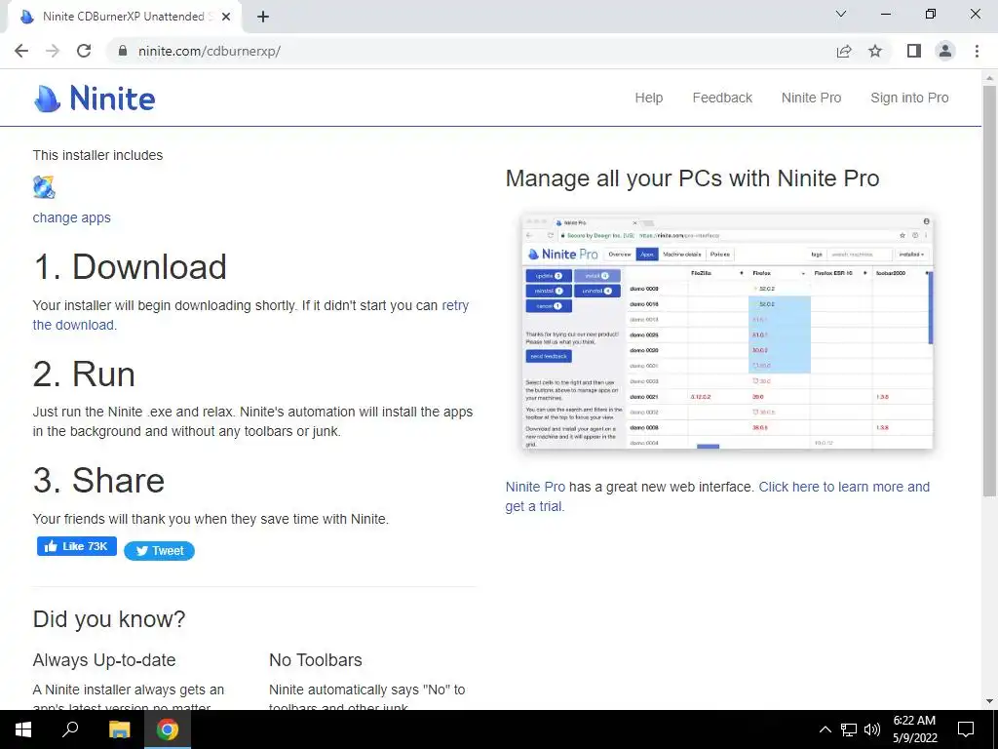
Task: Open the Windows Start menu
Action: click(x=23, y=729)
